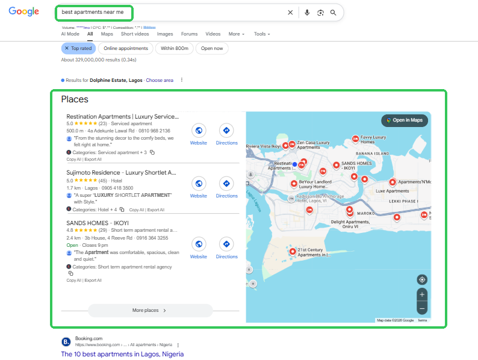The width and height of the screenshot is (478, 360).
Task: Expand the More search categories dropdown
Action: coord(236,34)
